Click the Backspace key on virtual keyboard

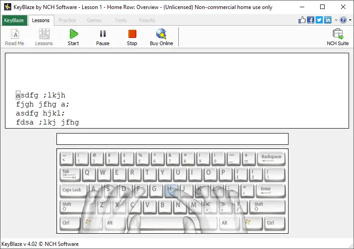pos(271,158)
